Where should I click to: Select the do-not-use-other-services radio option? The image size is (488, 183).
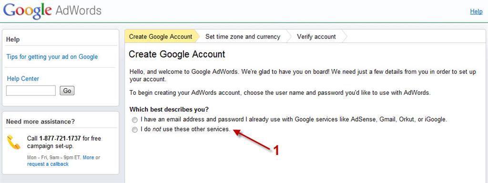[x=134, y=130]
